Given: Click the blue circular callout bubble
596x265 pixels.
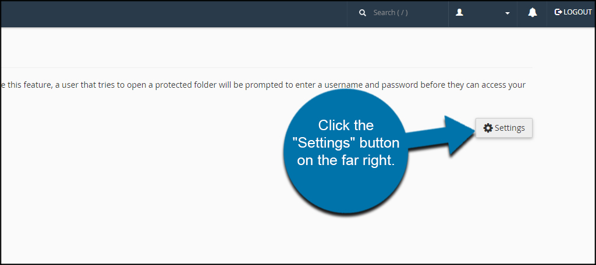Looking at the screenshot, I should [345, 151].
